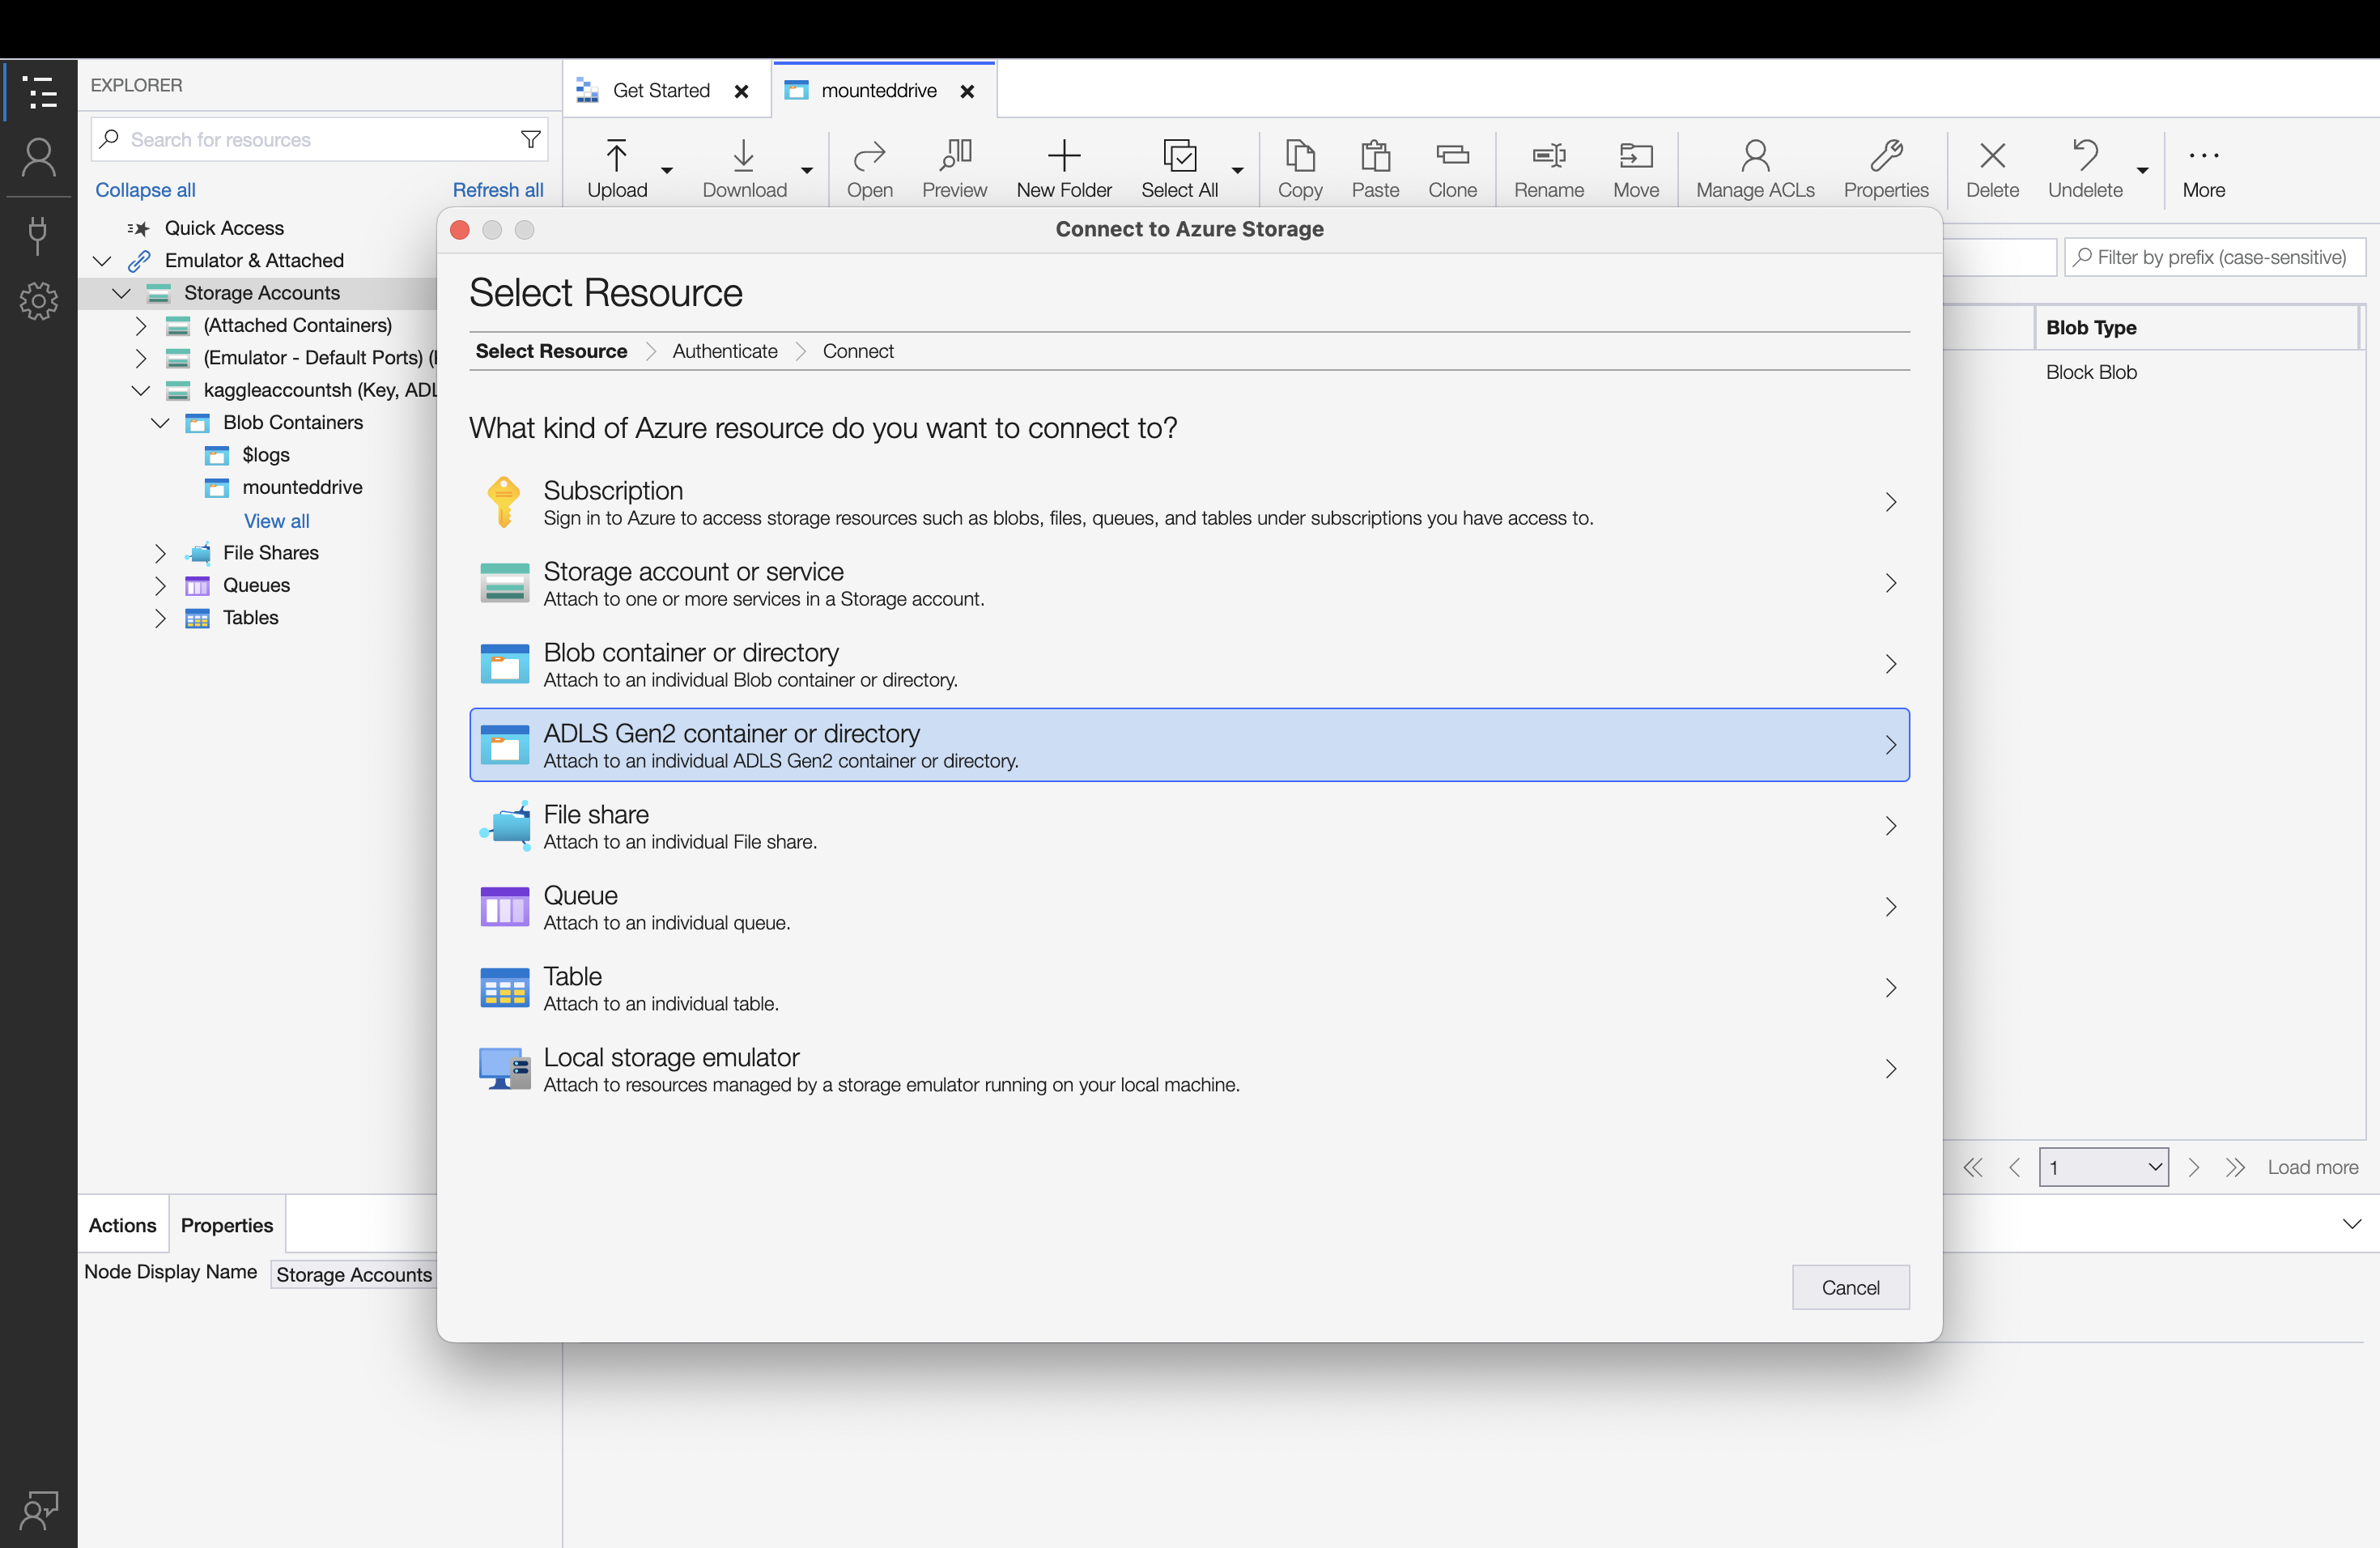Expand the Queues tree node
Screen dimensions: 2380x1548
160,585
